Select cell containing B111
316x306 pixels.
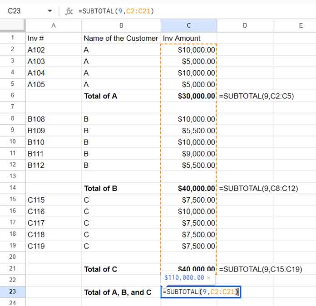tap(54, 154)
